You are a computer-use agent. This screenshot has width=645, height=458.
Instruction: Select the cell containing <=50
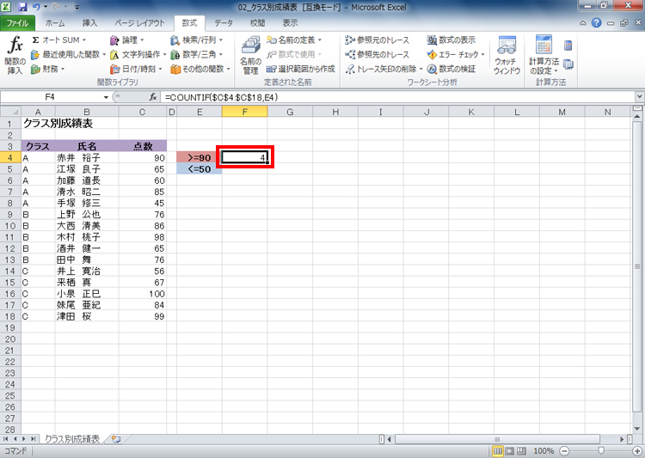click(x=200, y=169)
